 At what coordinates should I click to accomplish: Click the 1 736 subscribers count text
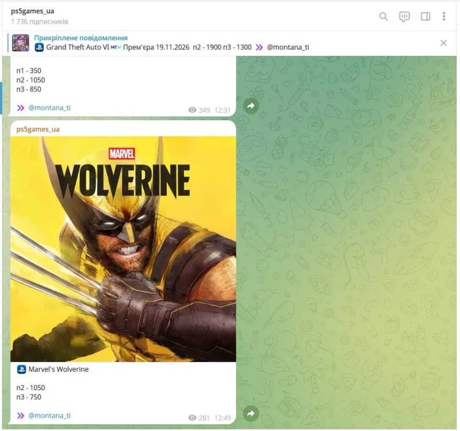[40, 22]
